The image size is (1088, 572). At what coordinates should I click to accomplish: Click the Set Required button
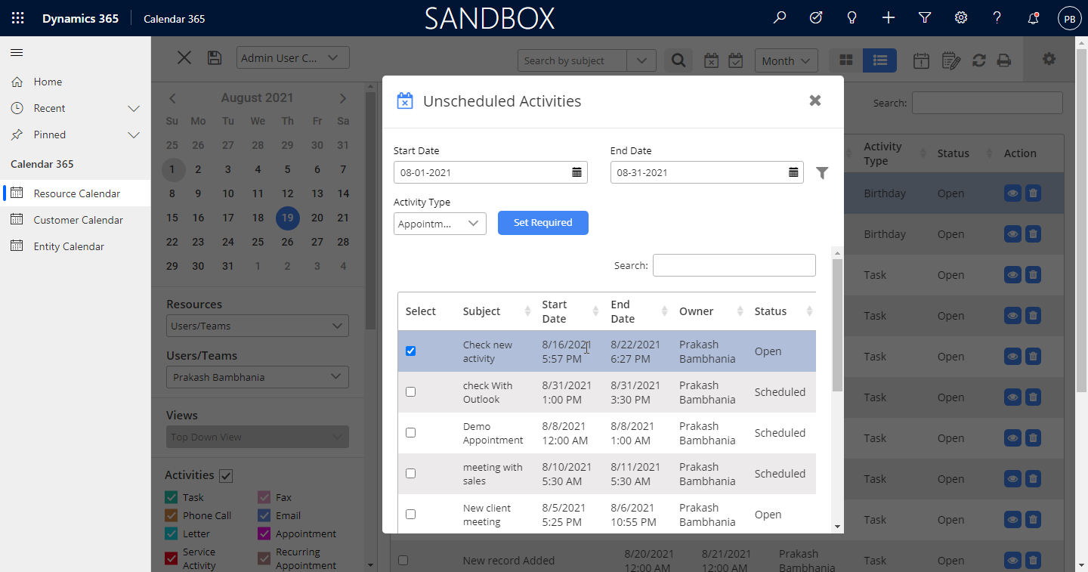[x=542, y=223]
